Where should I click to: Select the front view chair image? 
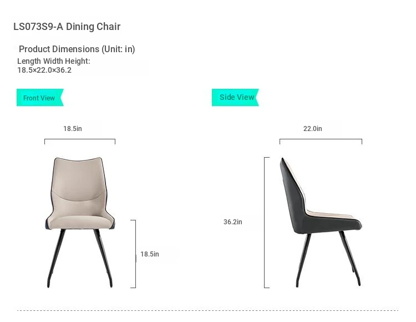click(80, 223)
